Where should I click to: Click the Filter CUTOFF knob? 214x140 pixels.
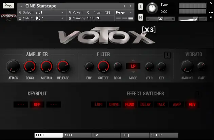103,66
